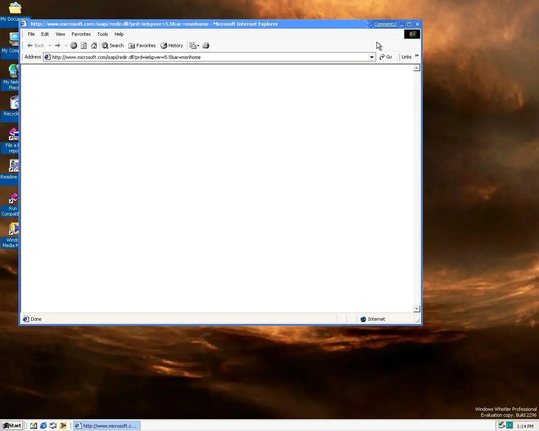Viewport: 539px width, 431px height.
Task: Launch Internet Explorer from quick launch
Action: tap(43, 426)
